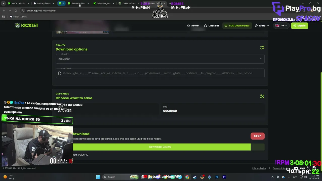
Task: Open the Windows Start menu
Action: point(98,177)
